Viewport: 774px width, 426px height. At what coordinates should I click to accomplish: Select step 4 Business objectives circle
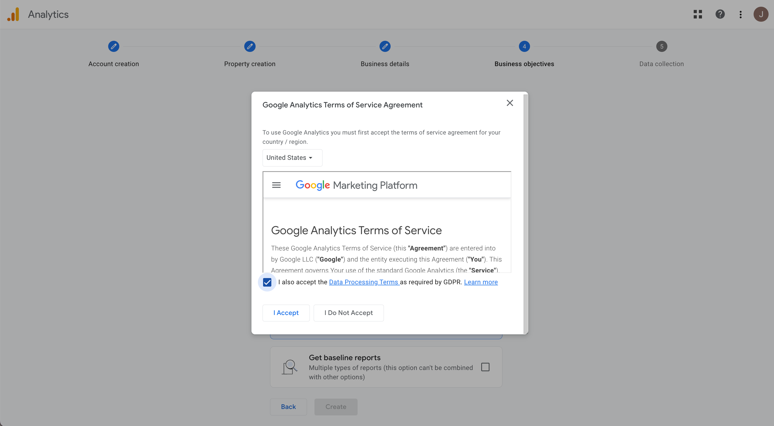pos(524,46)
